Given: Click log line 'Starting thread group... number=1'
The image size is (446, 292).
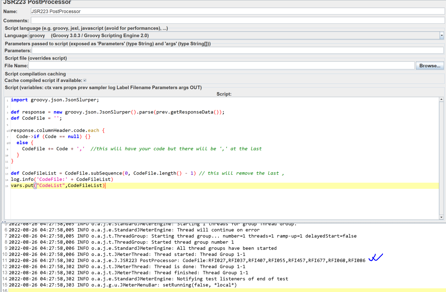Looking at the screenshot, I should (183, 236).
